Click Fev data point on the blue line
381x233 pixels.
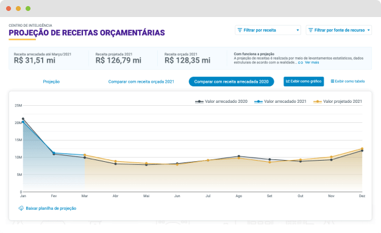coord(54,153)
